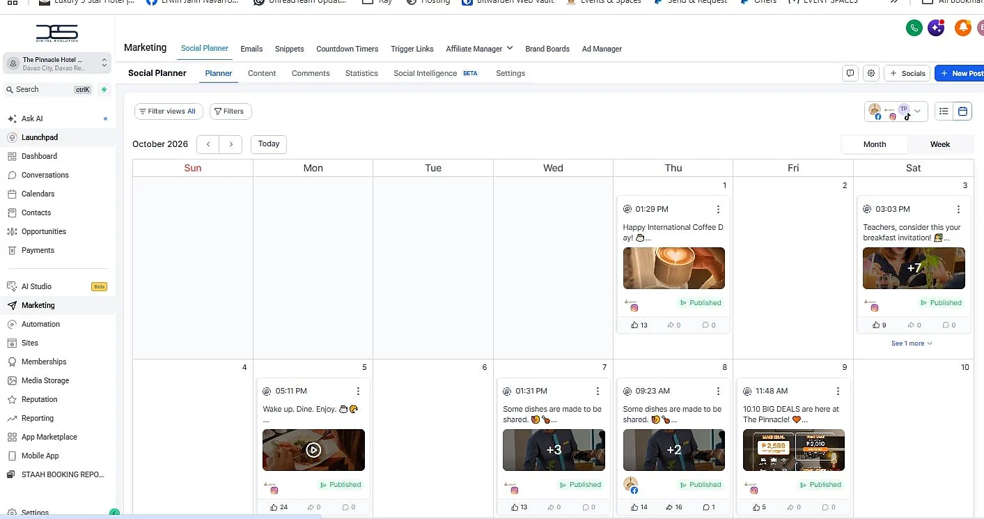Switch to calendar view icon
This screenshot has height=519, width=984.
962,111
